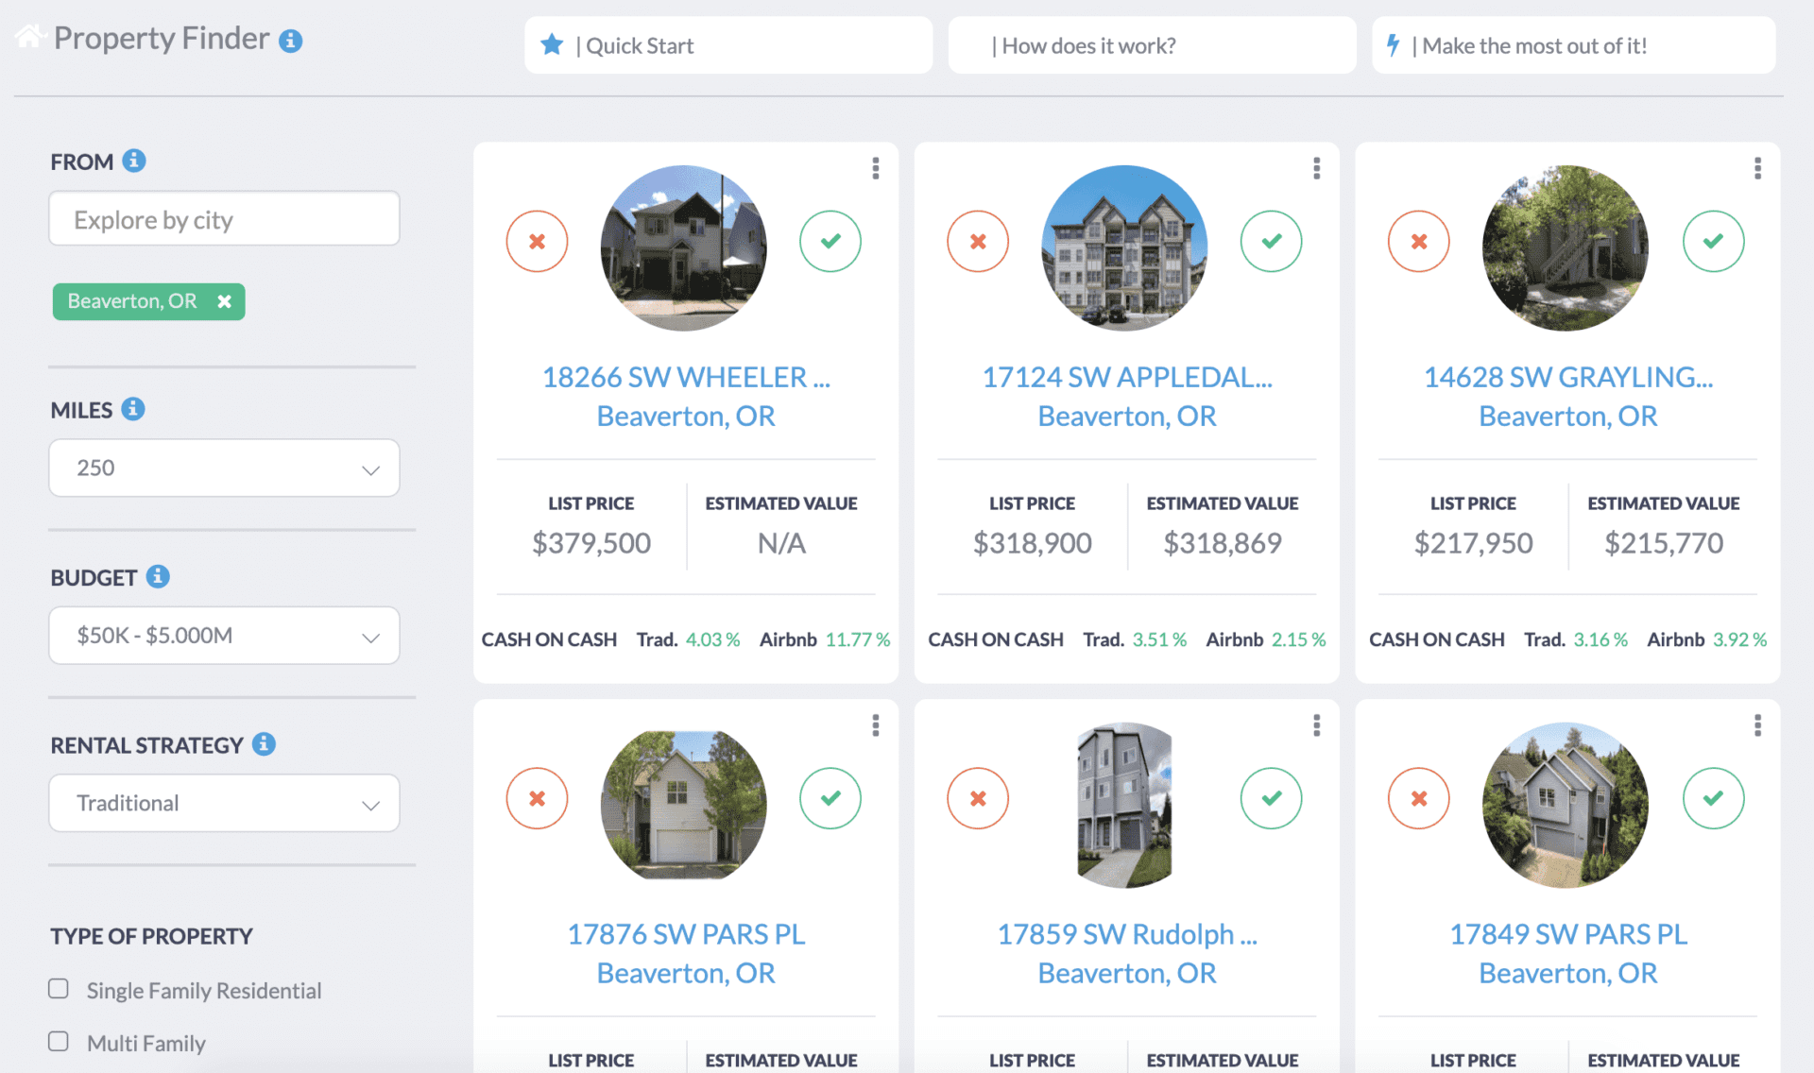
Task: Open the rental strategy dropdown
Action: (x=224, y=803)
